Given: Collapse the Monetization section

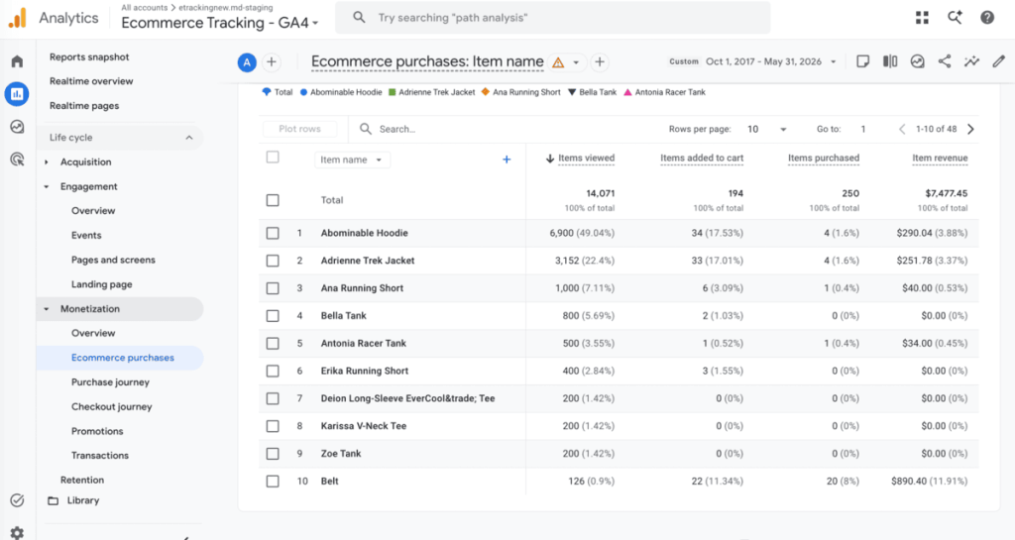Looking at the screenshot, I should pos(47,309).
